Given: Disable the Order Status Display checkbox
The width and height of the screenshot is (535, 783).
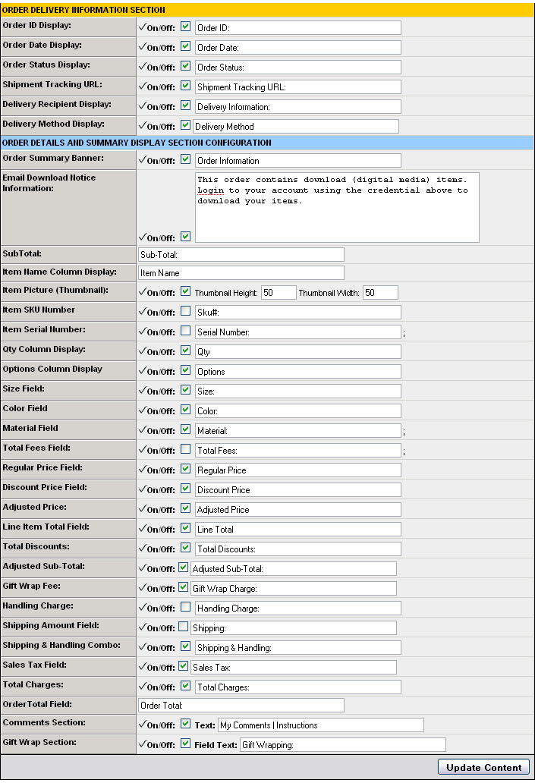Looking at the screenshot, I should [x=185, y=66].
